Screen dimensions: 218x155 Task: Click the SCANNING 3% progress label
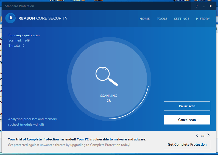tap(109, 98)
